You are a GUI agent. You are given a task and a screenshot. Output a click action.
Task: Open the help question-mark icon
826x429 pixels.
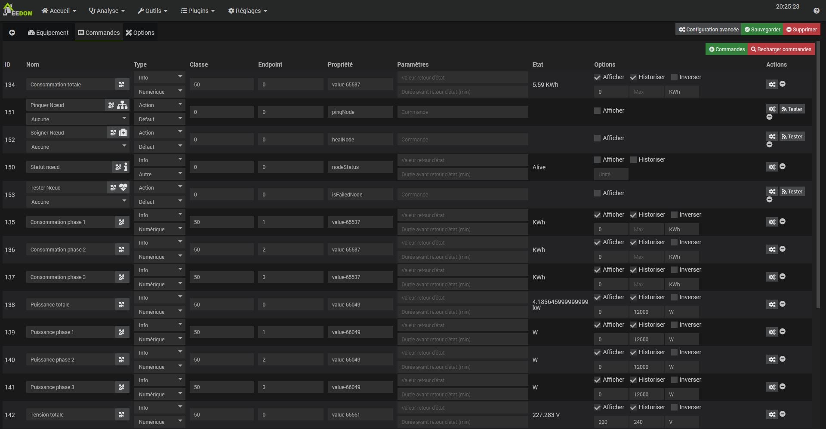[x=816, y=11]
